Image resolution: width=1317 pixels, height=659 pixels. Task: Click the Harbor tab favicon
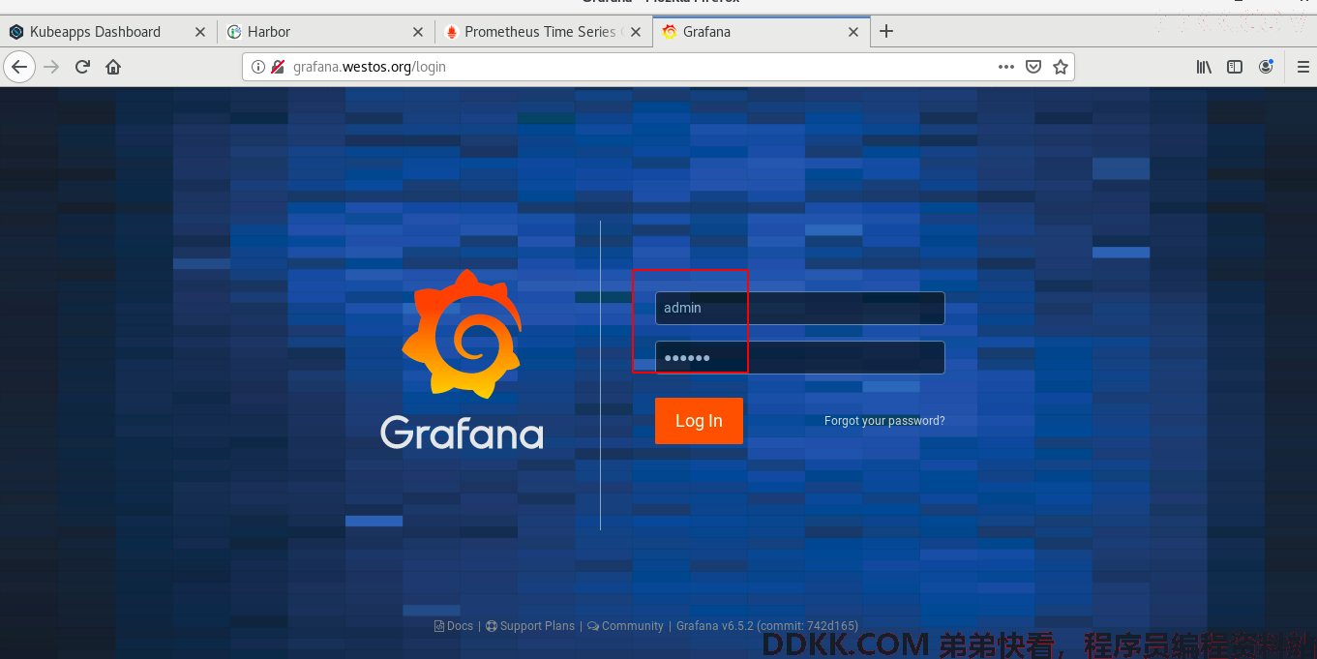pos(234,32)
